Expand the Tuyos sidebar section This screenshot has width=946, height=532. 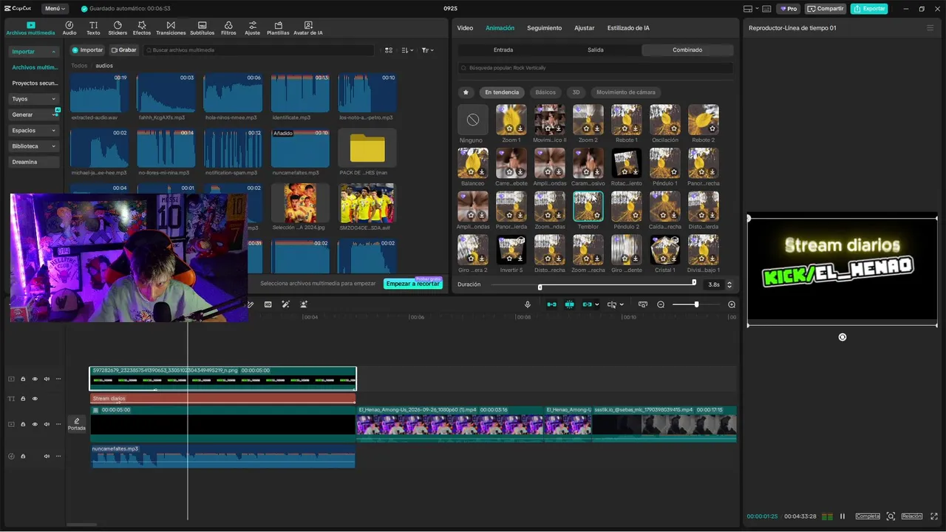pyautogui.click(x=34, y=98)
